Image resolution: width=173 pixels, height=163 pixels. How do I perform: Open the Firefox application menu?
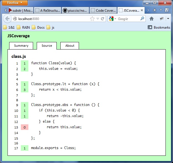(15, 3)
